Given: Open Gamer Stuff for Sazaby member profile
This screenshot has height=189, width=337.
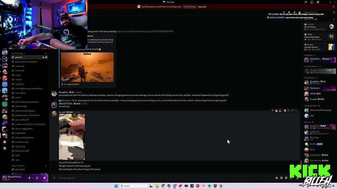Looking at the screenshot, I should [x=319, y=110].
